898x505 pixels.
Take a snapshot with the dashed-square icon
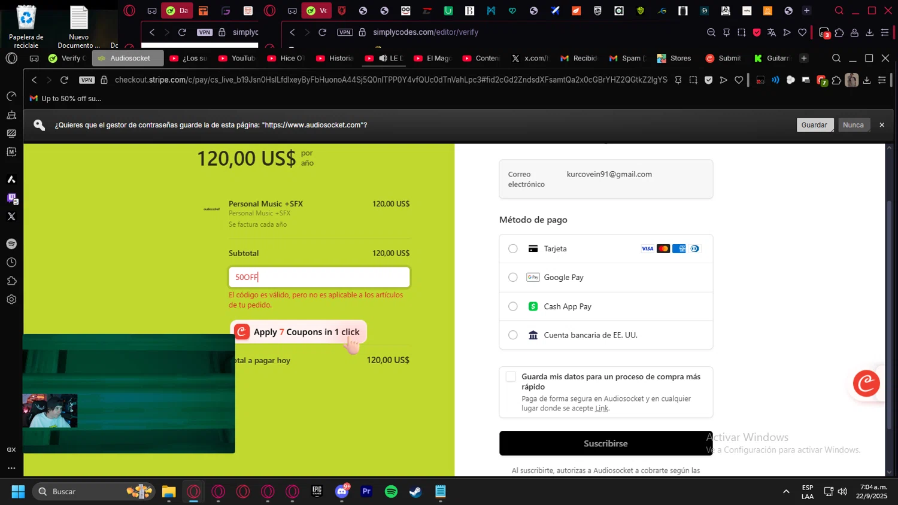[x=693, y=80]
